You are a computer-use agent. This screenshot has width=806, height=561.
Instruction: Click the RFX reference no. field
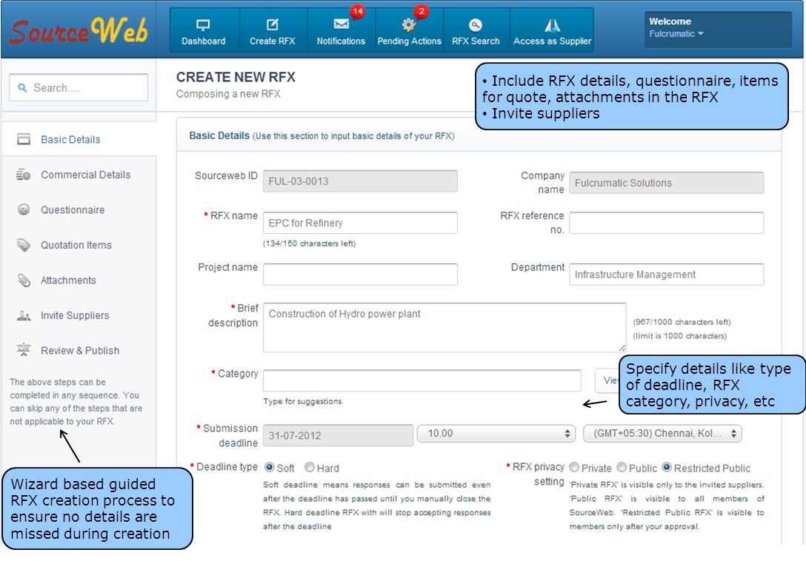tap(666, 223)
